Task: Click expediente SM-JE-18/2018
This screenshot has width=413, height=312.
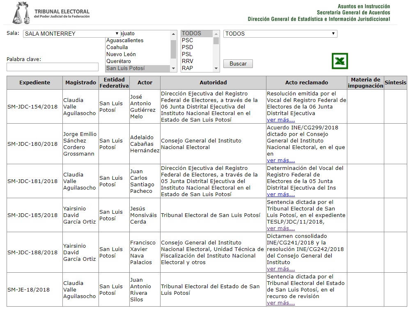Action: 28,290
